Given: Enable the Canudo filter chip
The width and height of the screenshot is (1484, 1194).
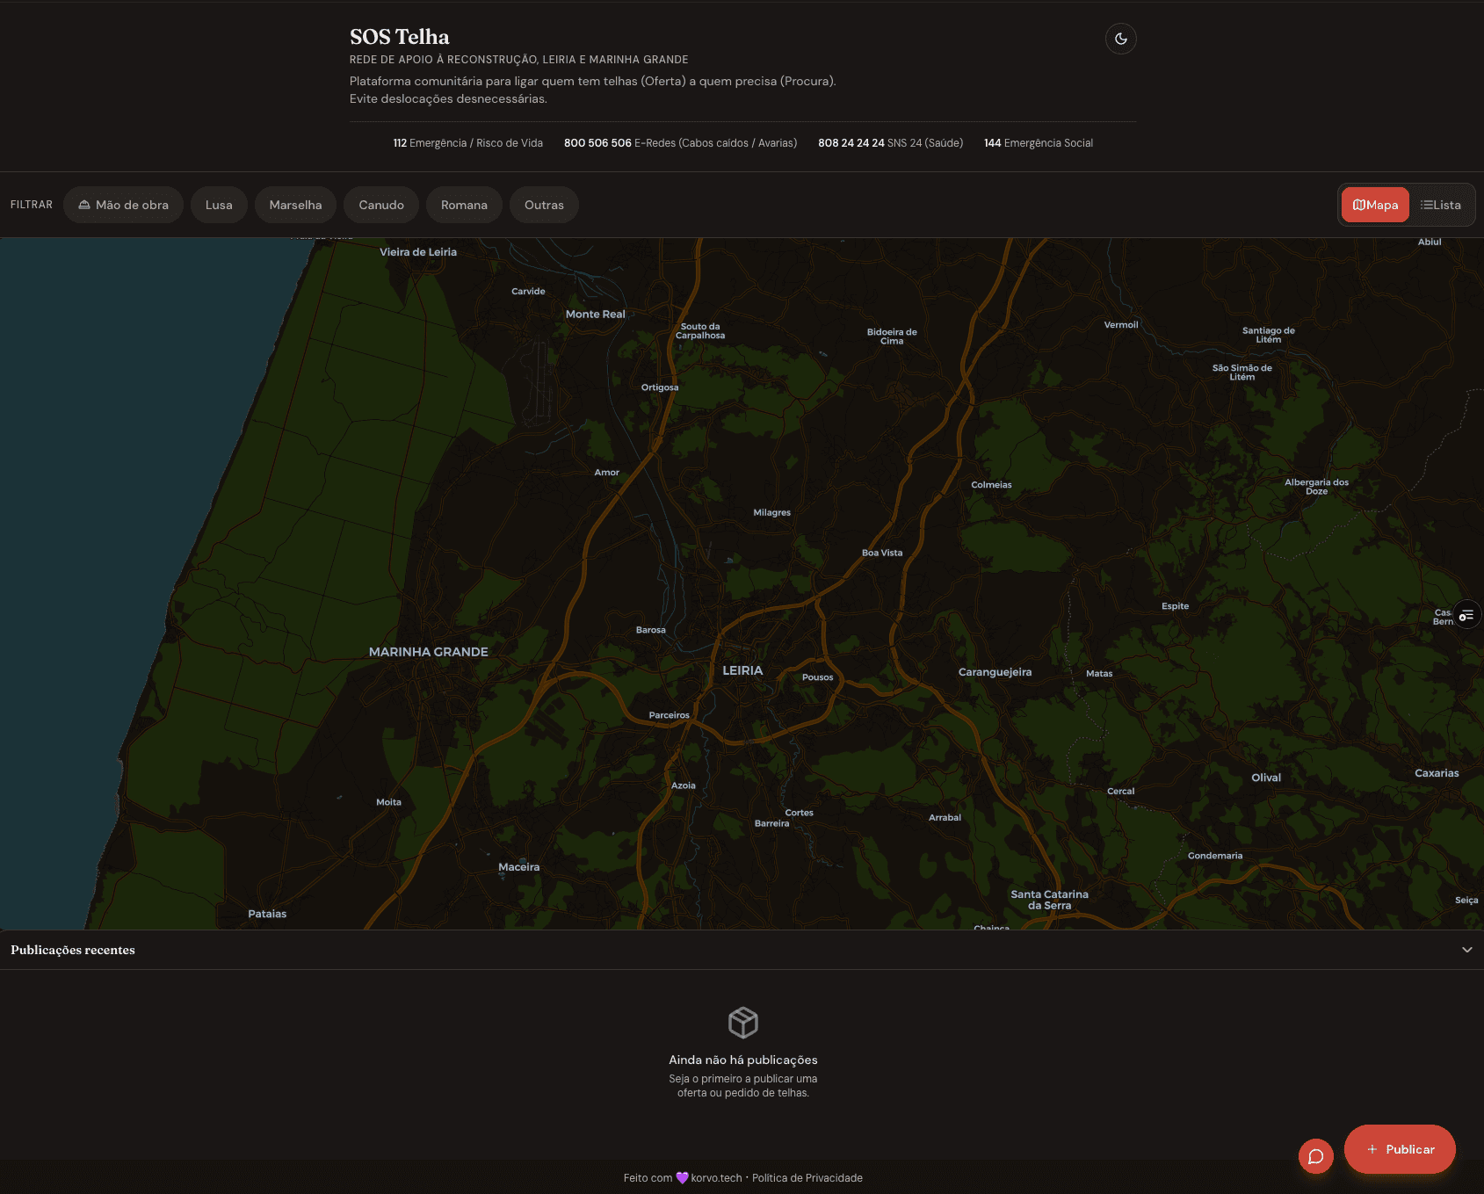Looking at the screenshot, I should point(381,205).
